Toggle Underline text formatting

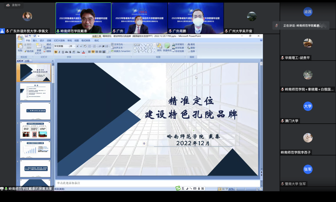63,52
